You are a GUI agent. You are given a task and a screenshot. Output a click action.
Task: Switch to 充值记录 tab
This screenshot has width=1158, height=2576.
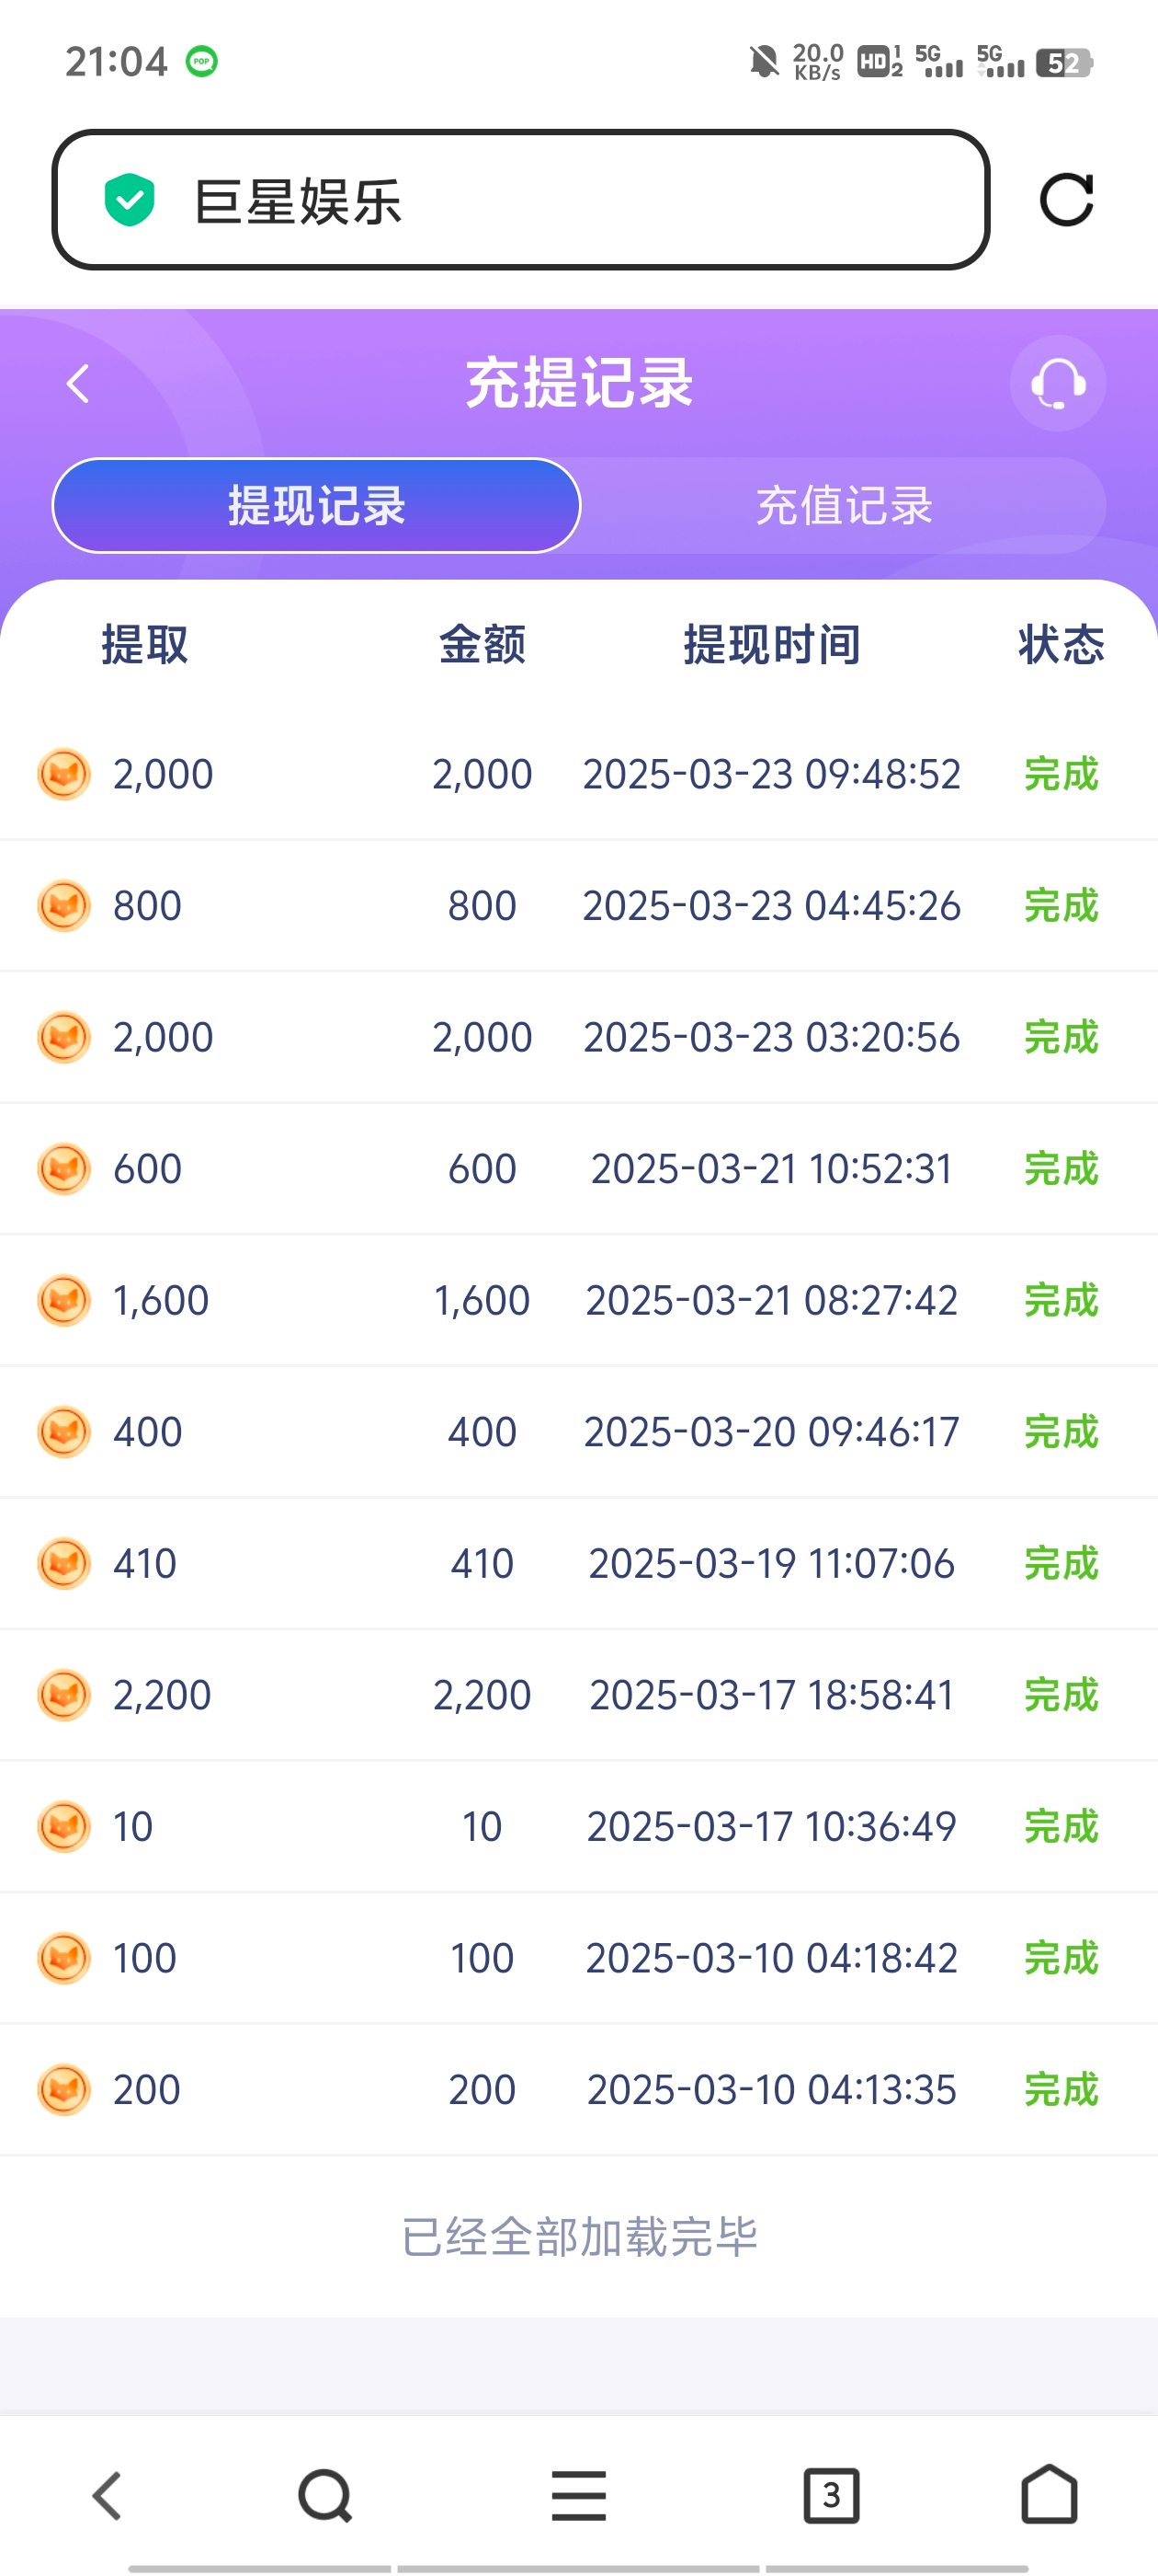[844, 506]
